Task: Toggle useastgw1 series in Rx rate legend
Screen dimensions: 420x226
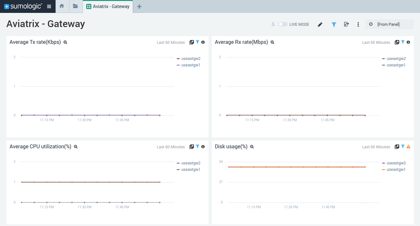Action: tap(394, 65)
